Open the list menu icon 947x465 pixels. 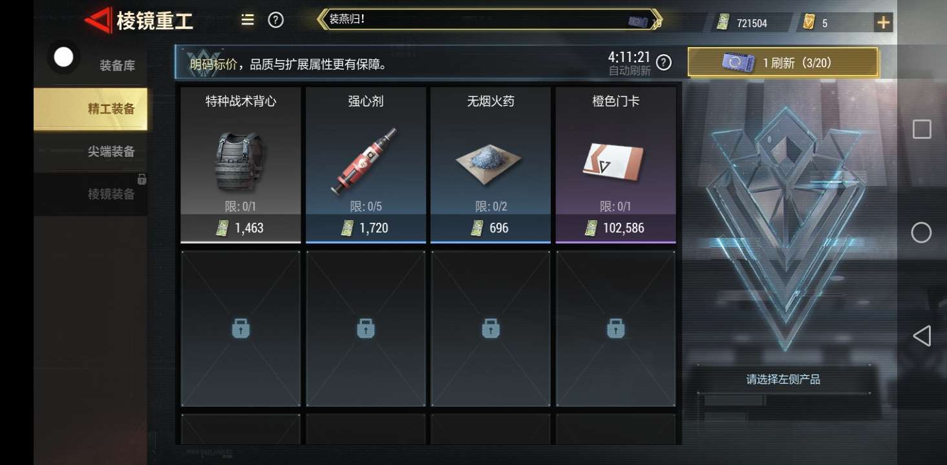pos(248,19)
